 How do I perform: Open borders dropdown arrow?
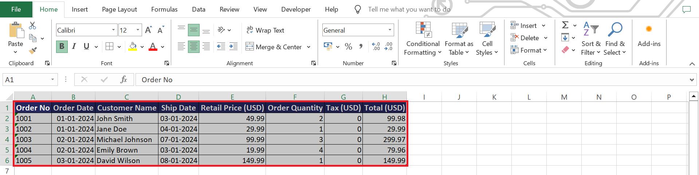coord(119,47)
